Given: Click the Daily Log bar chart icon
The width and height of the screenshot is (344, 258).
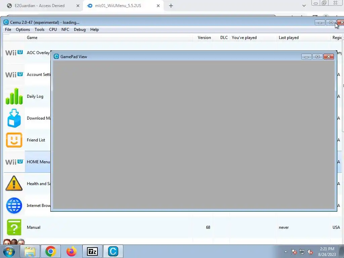Looking at the screenshot, I should click(x=14, y=96).
